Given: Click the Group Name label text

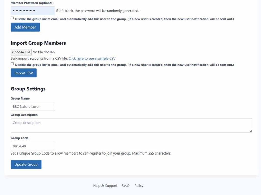Looking at the screenshot, I should click(x=20, y=98).
